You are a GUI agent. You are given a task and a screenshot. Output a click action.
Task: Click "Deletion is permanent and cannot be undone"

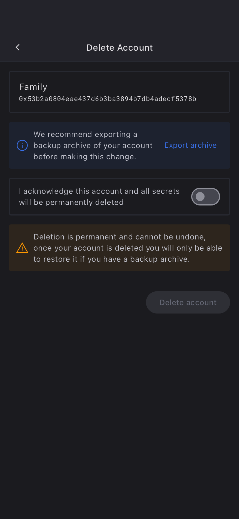tap(120, 237)
